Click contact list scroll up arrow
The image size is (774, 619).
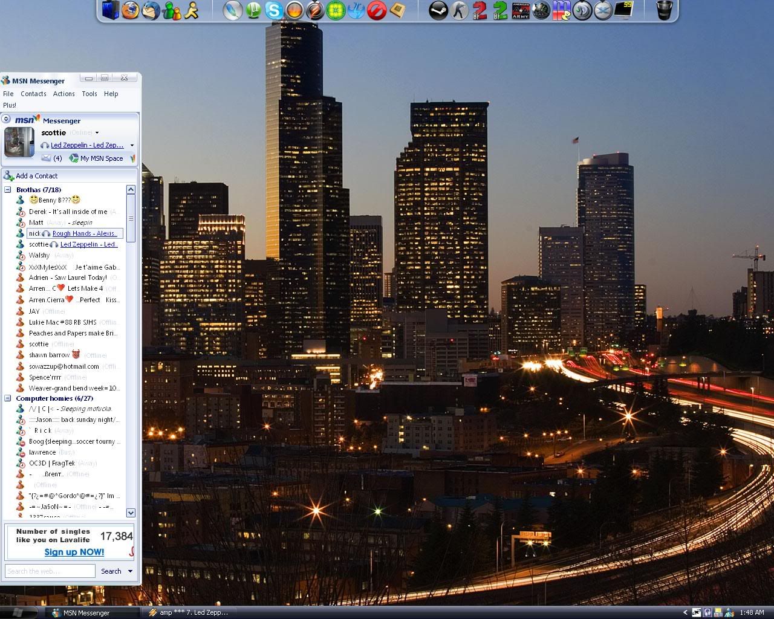click(131, 190)
